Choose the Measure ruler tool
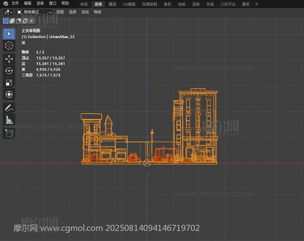 [x=9, y=120]
